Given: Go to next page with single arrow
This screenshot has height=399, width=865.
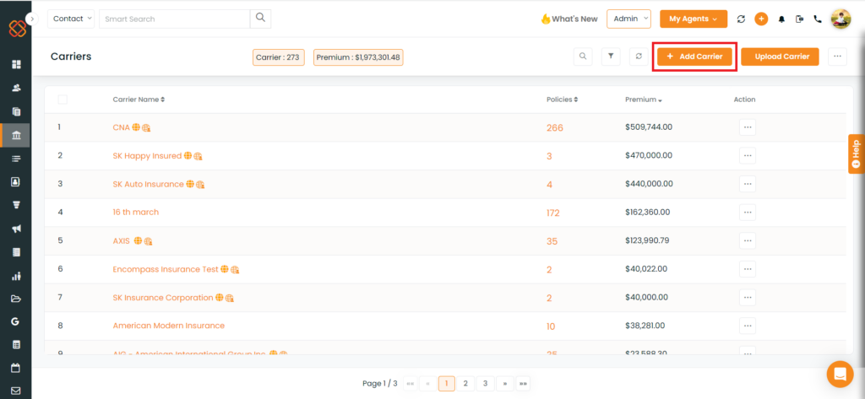Looking at the screenshot, I should coord(504,384).
